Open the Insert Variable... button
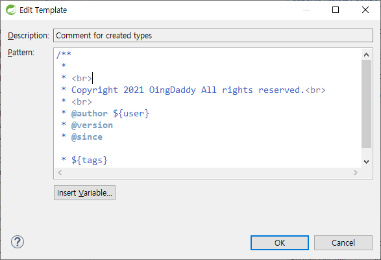 tap(84, 193)
